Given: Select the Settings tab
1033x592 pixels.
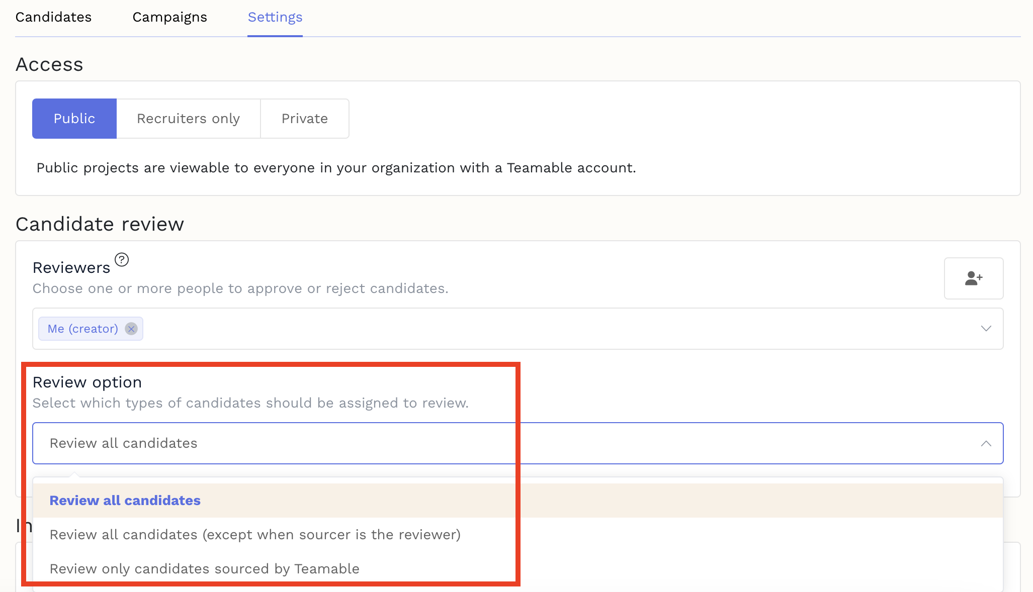Looking at the screenshot, I should [275, 17].
